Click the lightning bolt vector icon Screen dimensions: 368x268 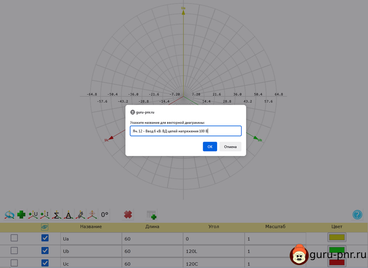pos(80,215)
